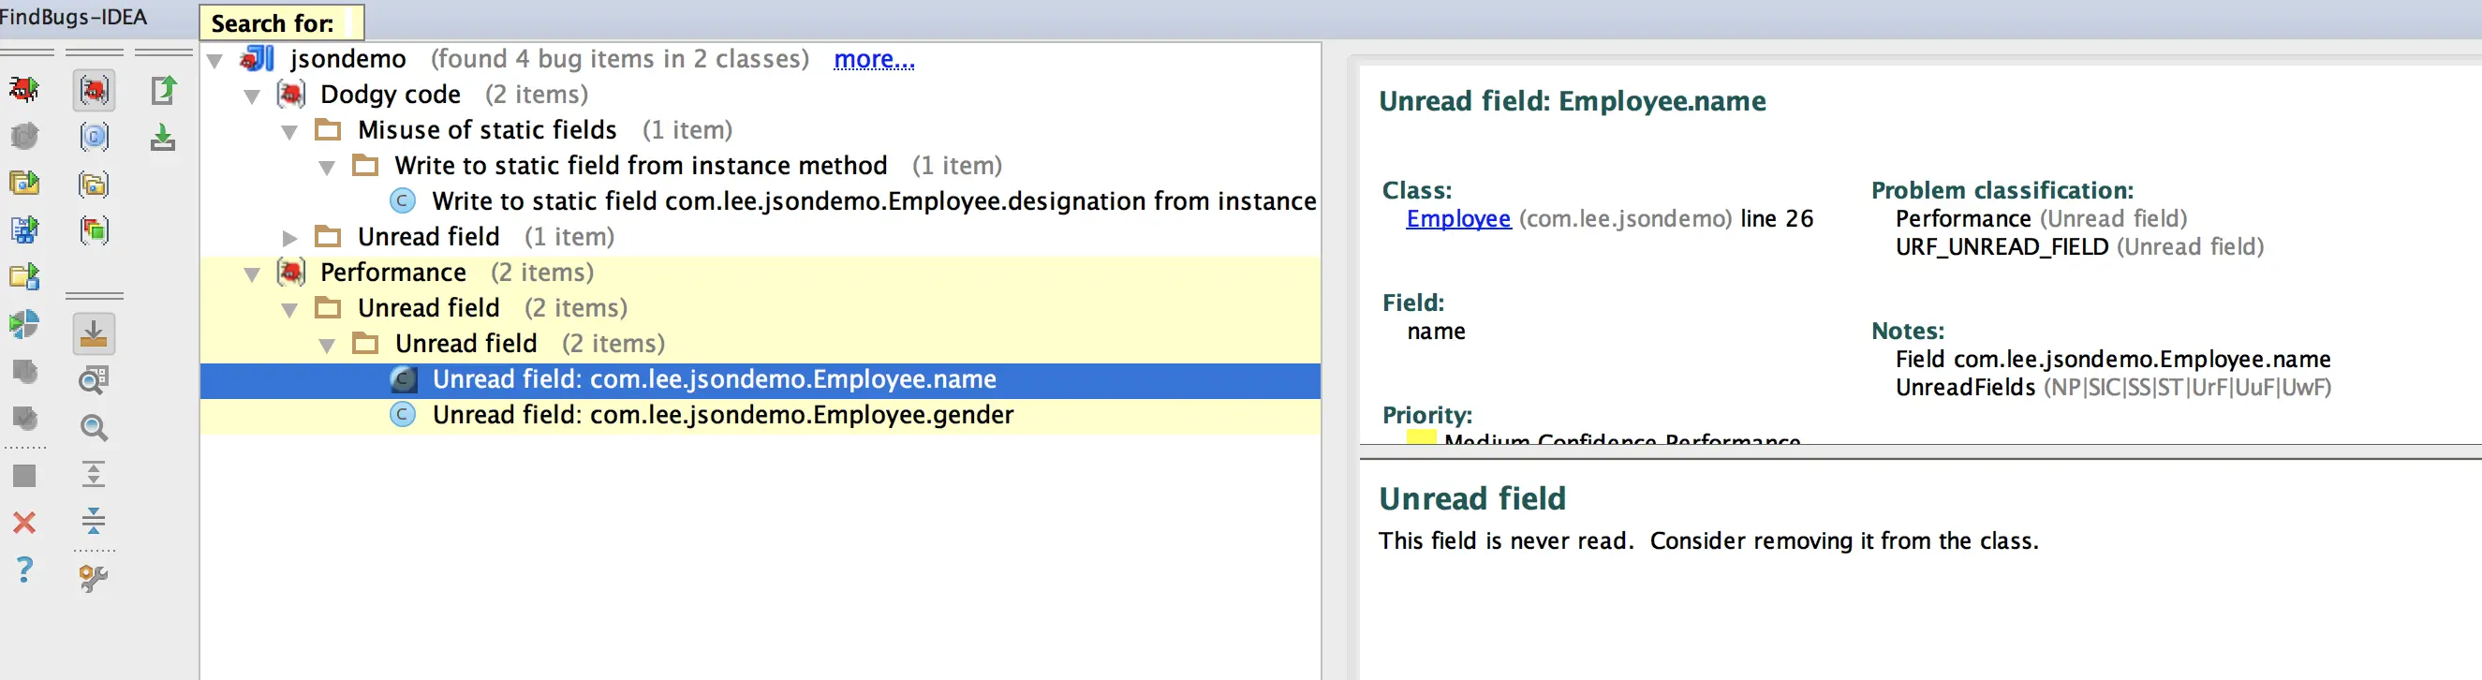The height and width of the screenshot is (680, 2482).
Task: Open FindBugs help question mark
Action: [24, 569]
